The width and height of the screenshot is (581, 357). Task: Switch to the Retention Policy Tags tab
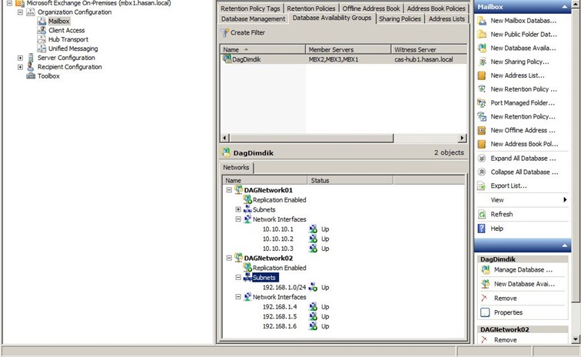point(250,8)
